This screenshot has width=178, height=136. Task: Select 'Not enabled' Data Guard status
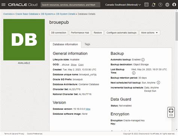pyautogui.click(x=125, y=106)
